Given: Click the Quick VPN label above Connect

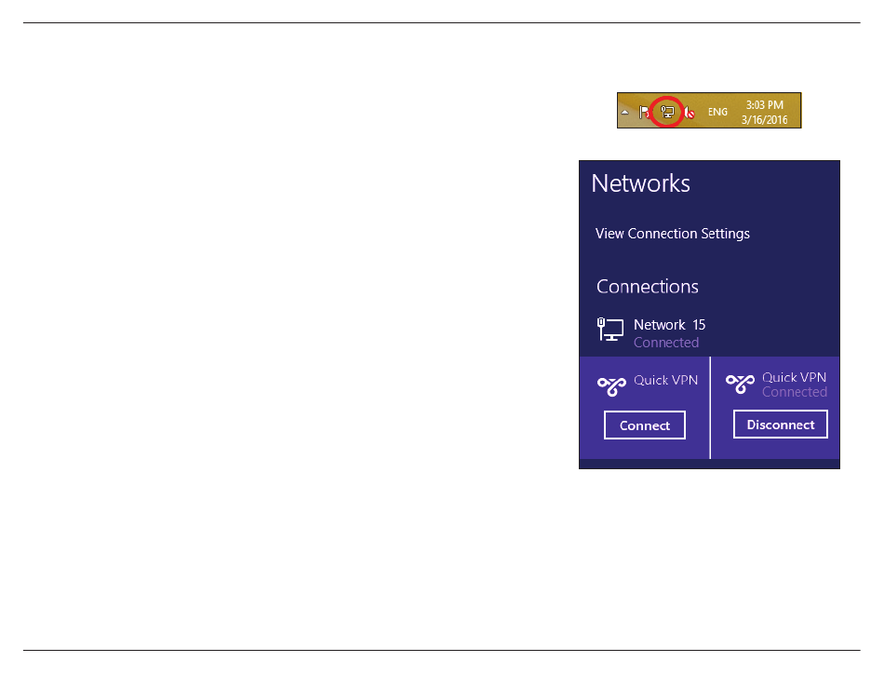Looking at the screenshot, I should [x=666, y=381].
